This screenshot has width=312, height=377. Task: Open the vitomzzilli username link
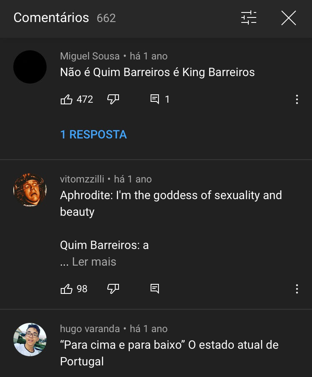tap(82, 179)
